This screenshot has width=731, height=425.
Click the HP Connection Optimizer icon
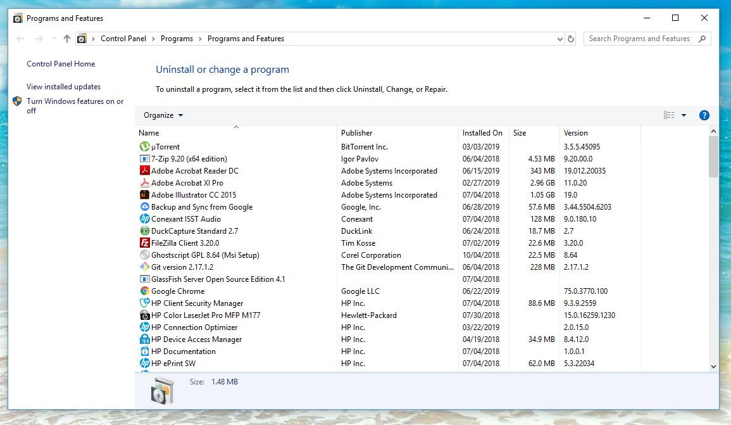click(144, 327)
